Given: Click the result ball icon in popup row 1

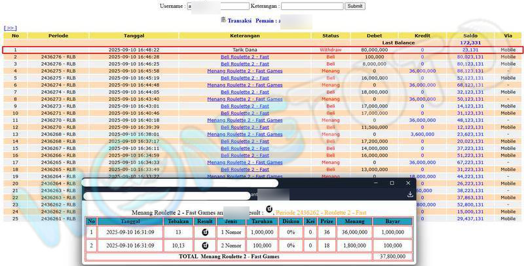Looking at the screenshot, I should [205, 232].
